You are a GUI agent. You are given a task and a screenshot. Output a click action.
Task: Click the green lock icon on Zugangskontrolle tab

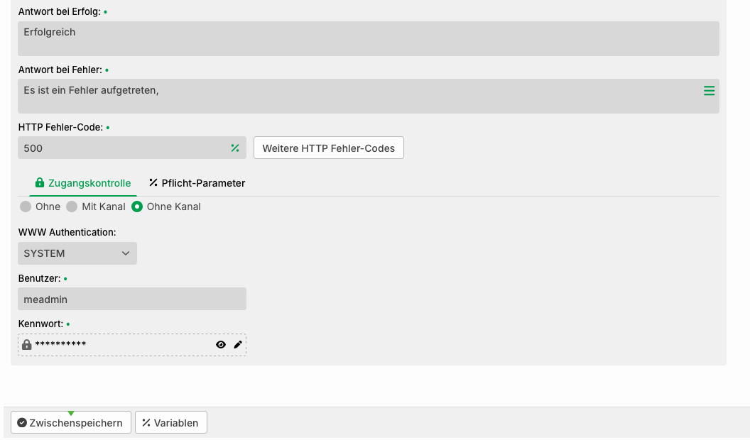pyautogui.click(x=40, y=182)
